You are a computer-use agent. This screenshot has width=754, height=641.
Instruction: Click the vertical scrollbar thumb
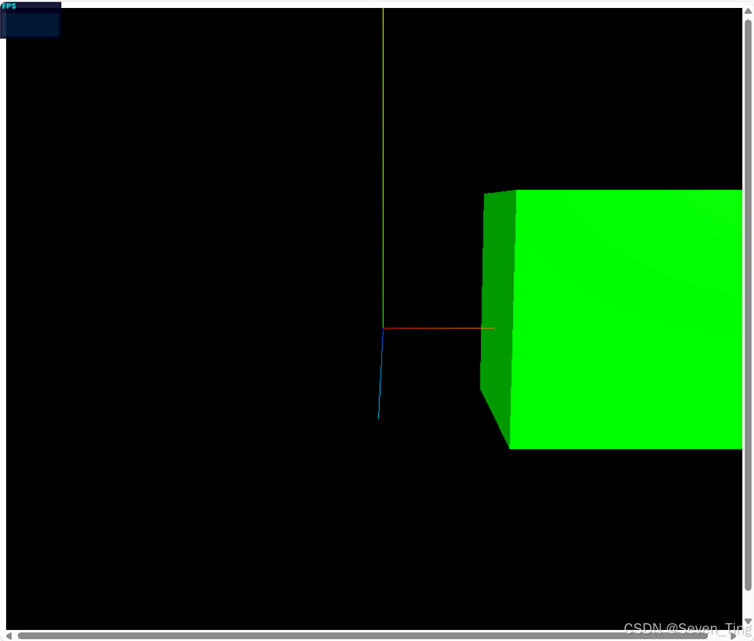click(x=748, y=305)
